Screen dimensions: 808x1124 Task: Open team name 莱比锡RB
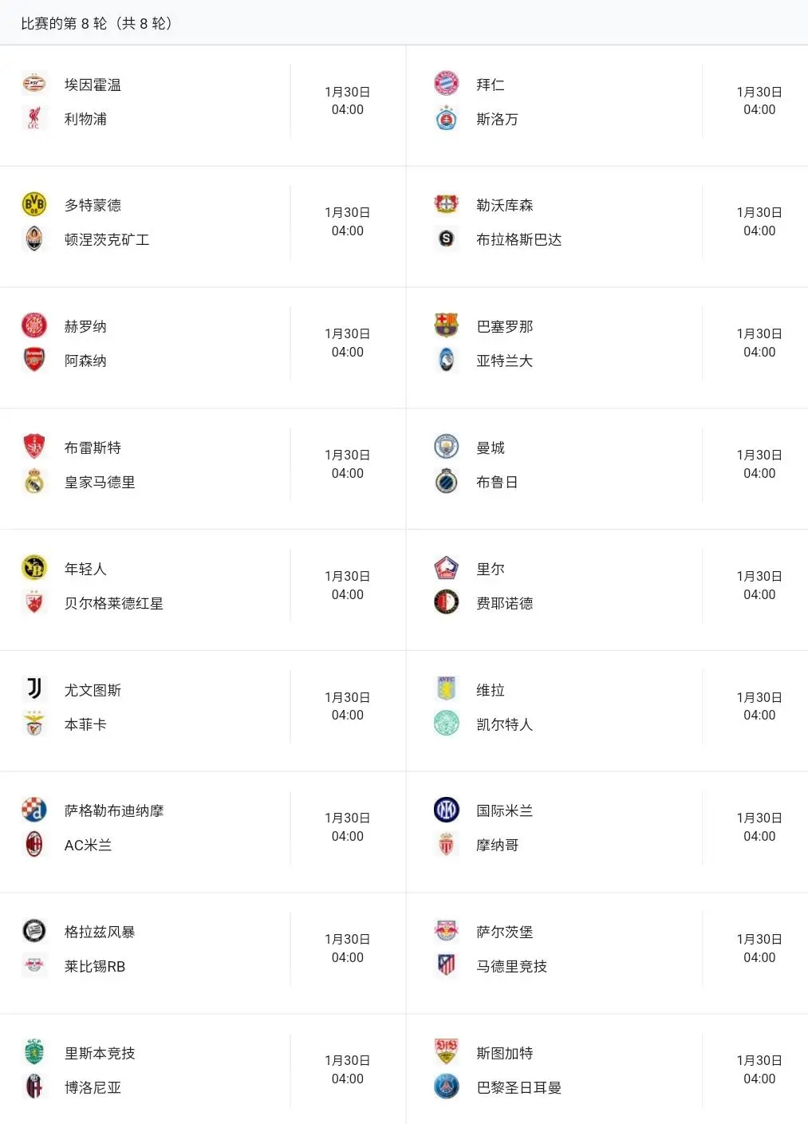click(95, 966)
